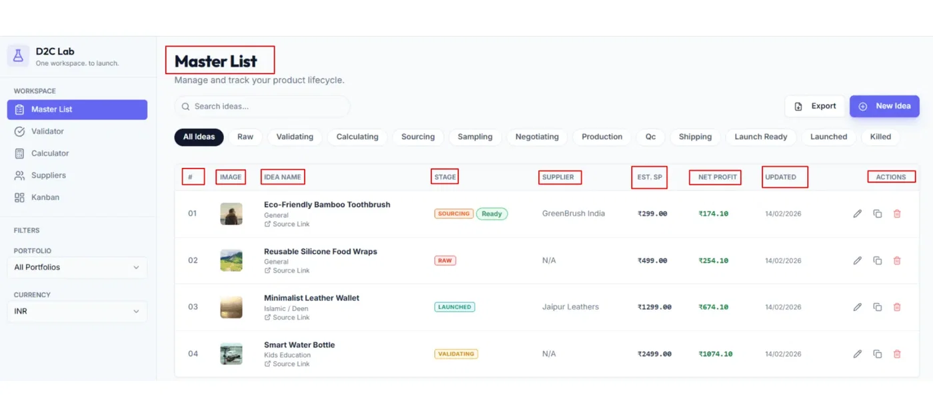The width and height of the screenshot is (933, 417).
Task: Open Source Link for Bamboo Toothbrush
Action: [291, 224]
